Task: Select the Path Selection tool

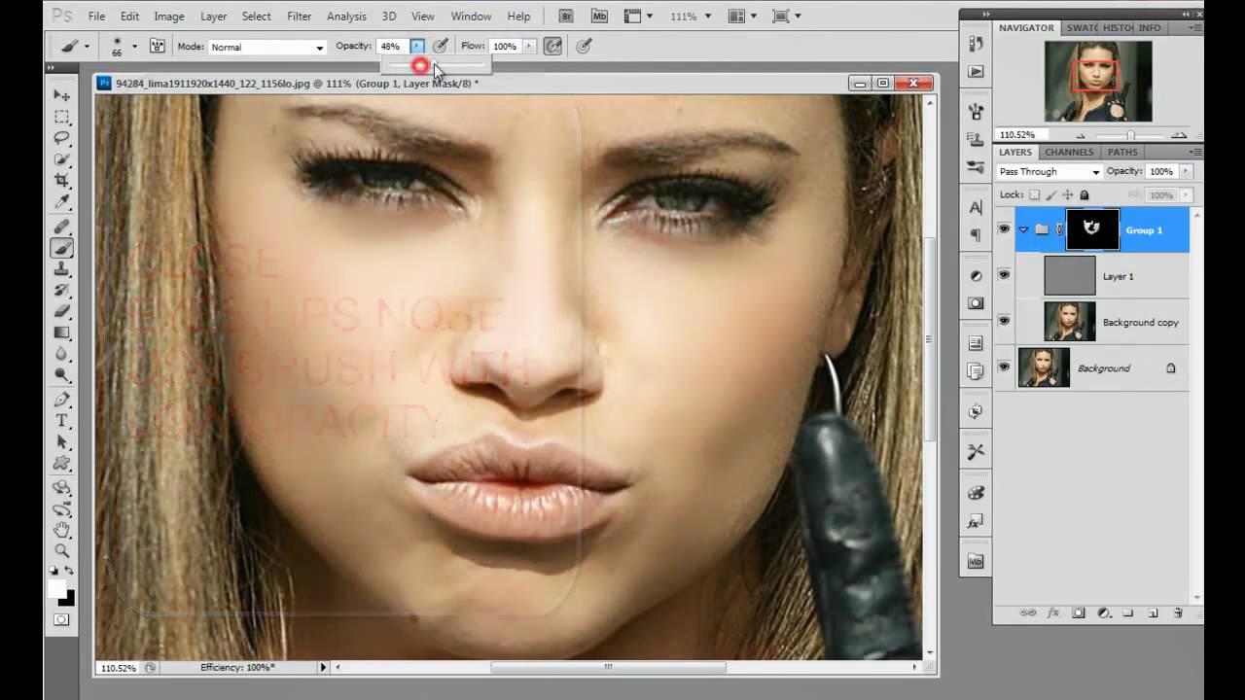Action: click(62, 442)
